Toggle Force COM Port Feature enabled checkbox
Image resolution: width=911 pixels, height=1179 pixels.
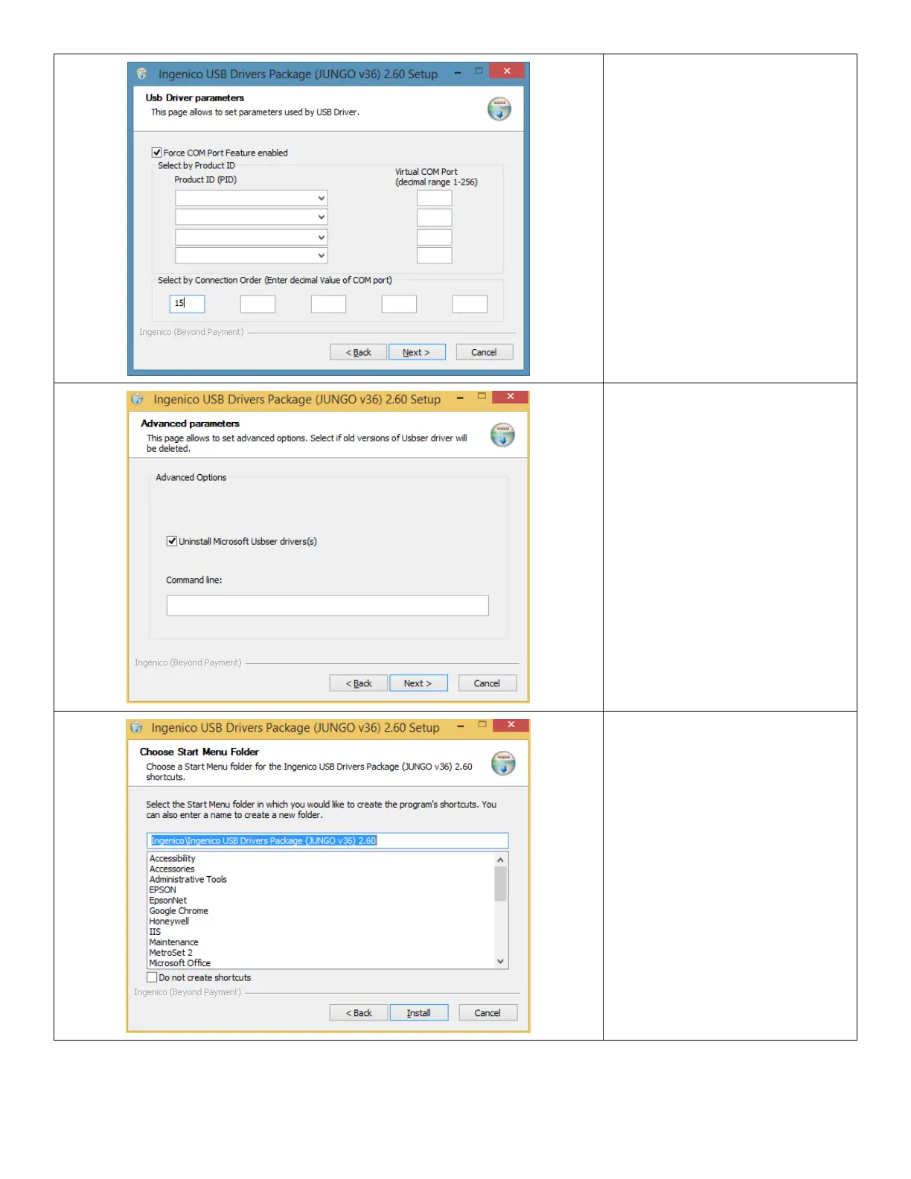pos(156,153)
